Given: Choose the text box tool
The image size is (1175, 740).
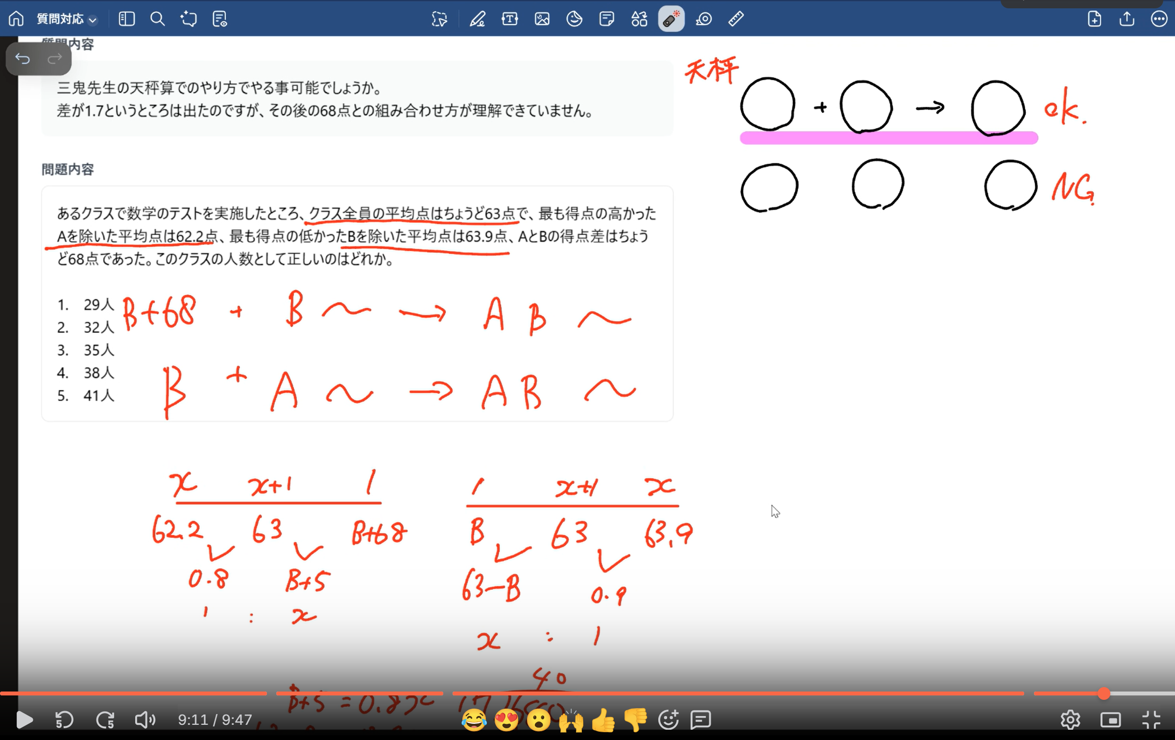Looking at the screenshot, I should tap(509, 19).
